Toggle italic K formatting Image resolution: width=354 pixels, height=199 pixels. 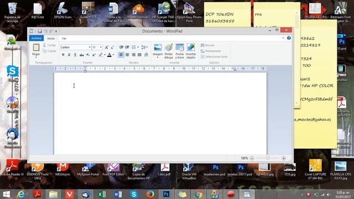(x=69, y=55)
